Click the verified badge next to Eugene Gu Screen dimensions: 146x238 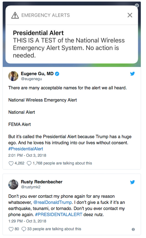(x=57, y=74)
